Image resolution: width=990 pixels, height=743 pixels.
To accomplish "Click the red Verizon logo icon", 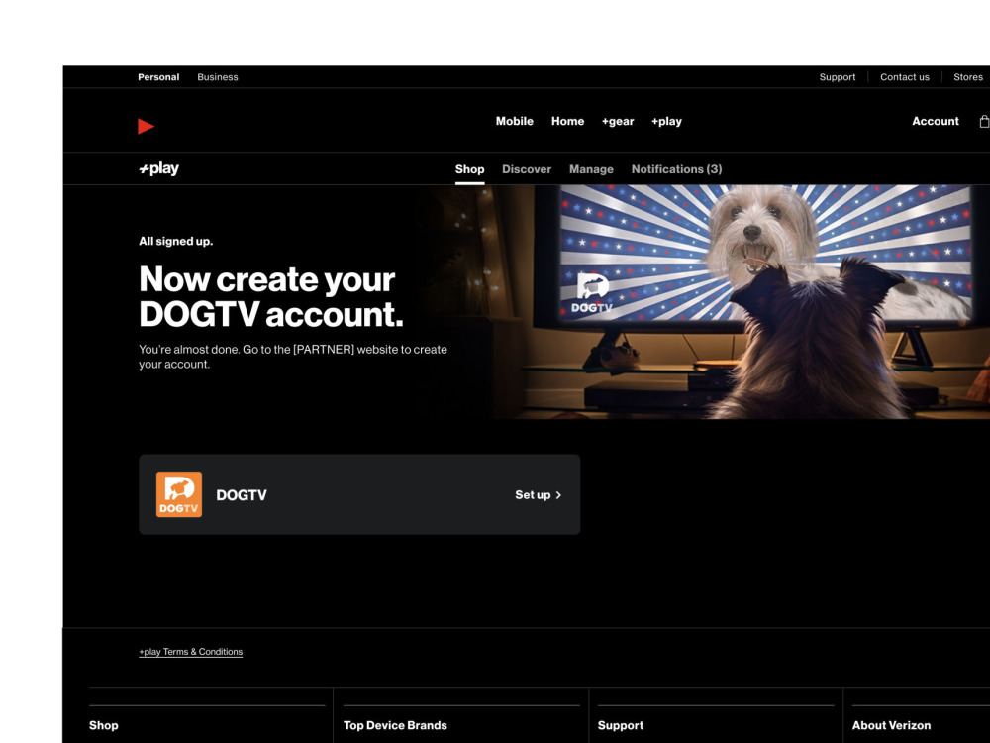I will coord(146,126).
